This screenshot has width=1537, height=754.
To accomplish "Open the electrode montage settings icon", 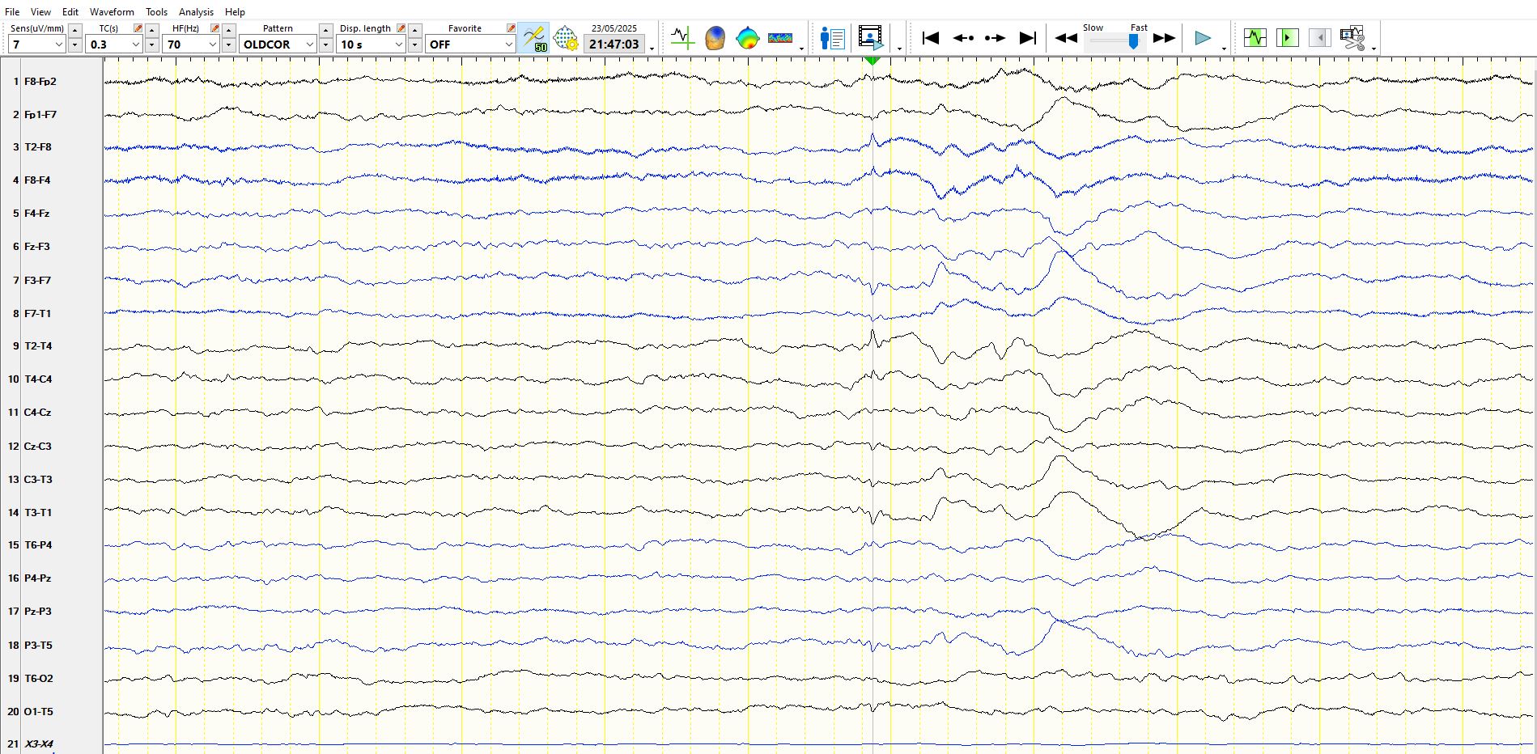I will 566,38.
